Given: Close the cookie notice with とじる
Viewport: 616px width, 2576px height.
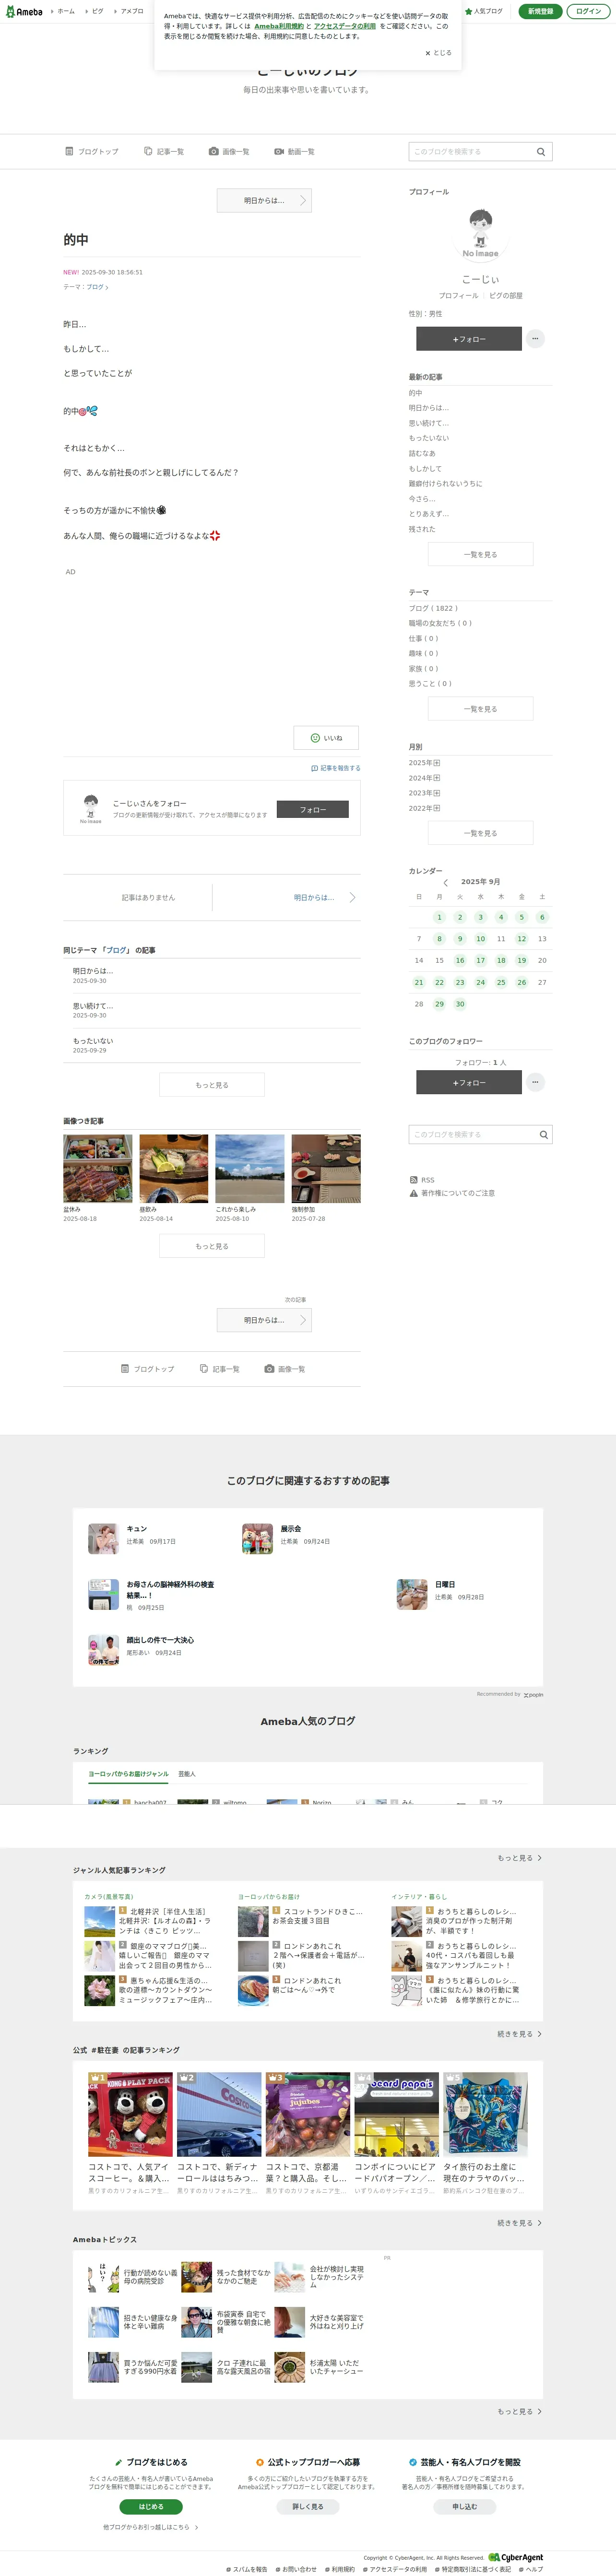Looking at the screenshot, I should coord(438,53).
